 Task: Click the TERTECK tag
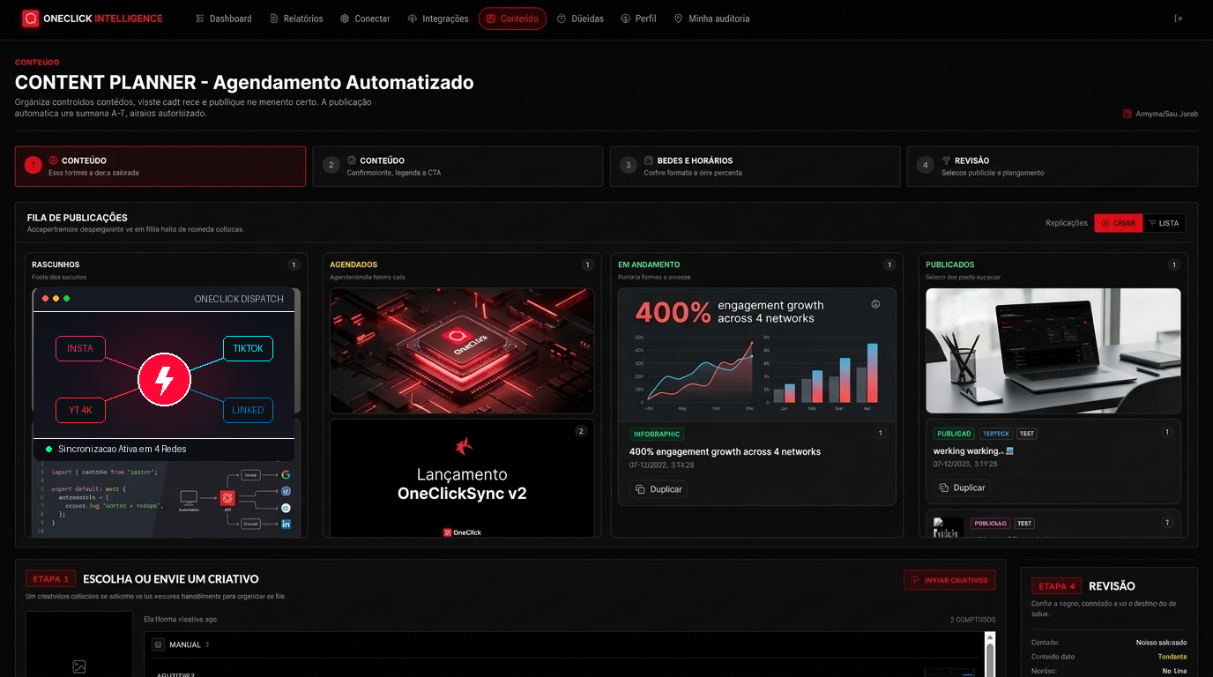pos(996,434)
